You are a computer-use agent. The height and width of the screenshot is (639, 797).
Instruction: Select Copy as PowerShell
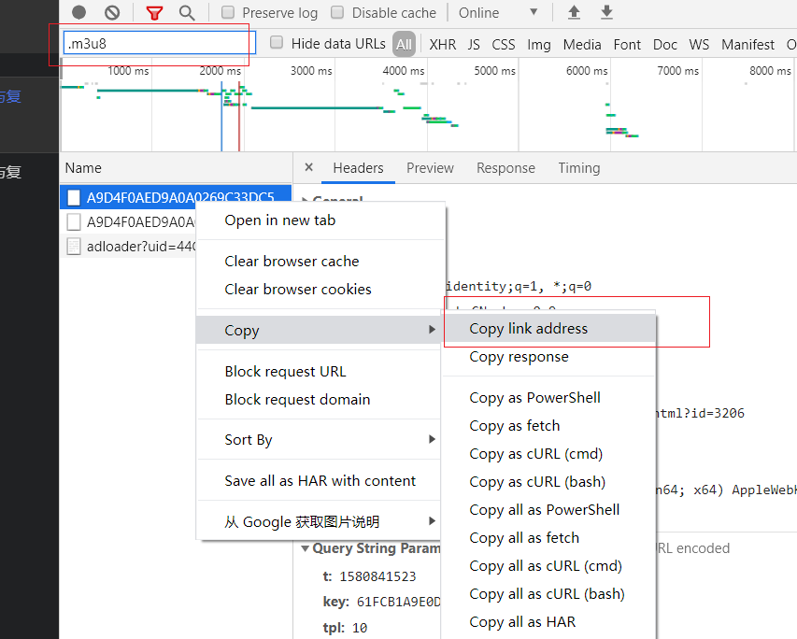tap(549, 398)
